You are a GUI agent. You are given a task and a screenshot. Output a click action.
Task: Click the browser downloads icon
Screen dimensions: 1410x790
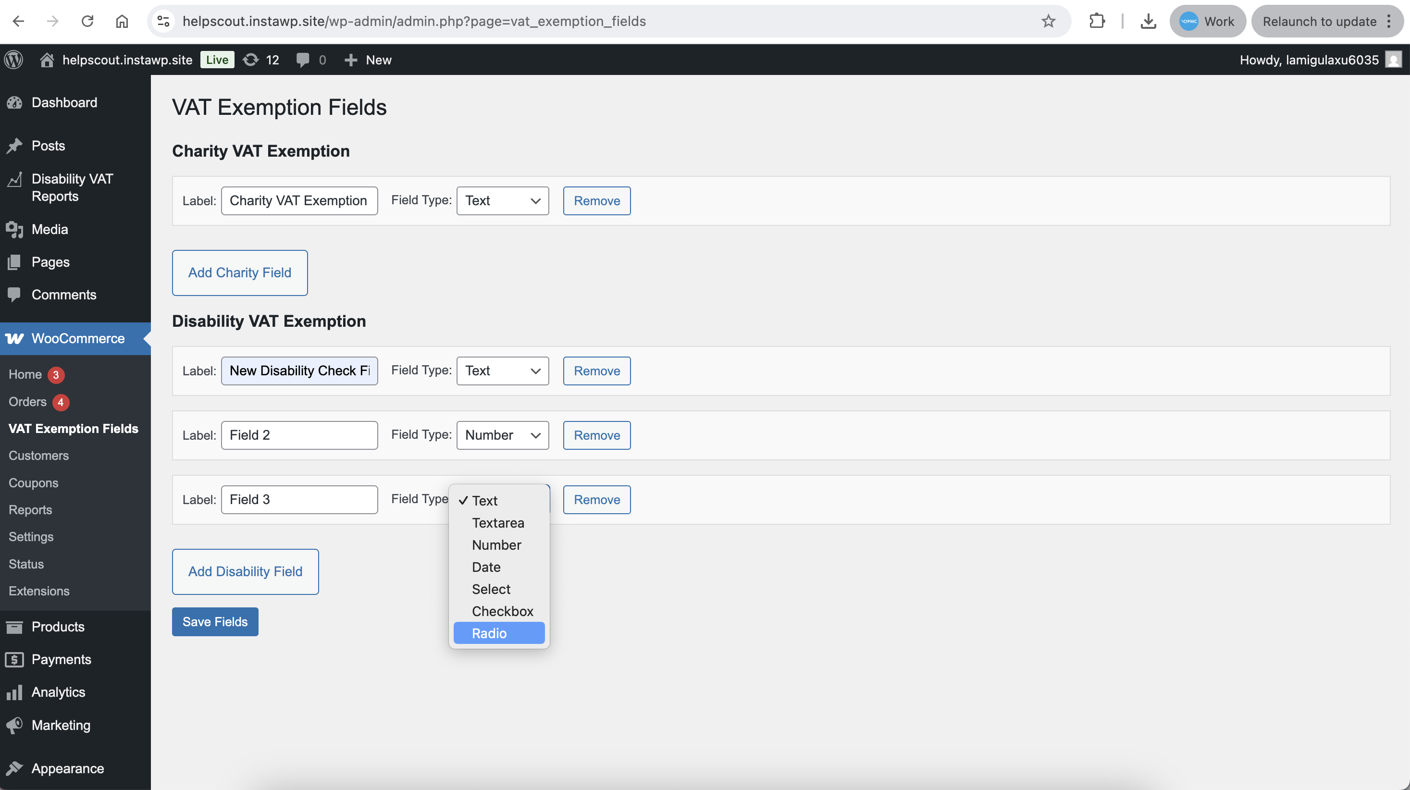tap(1148, 21)
